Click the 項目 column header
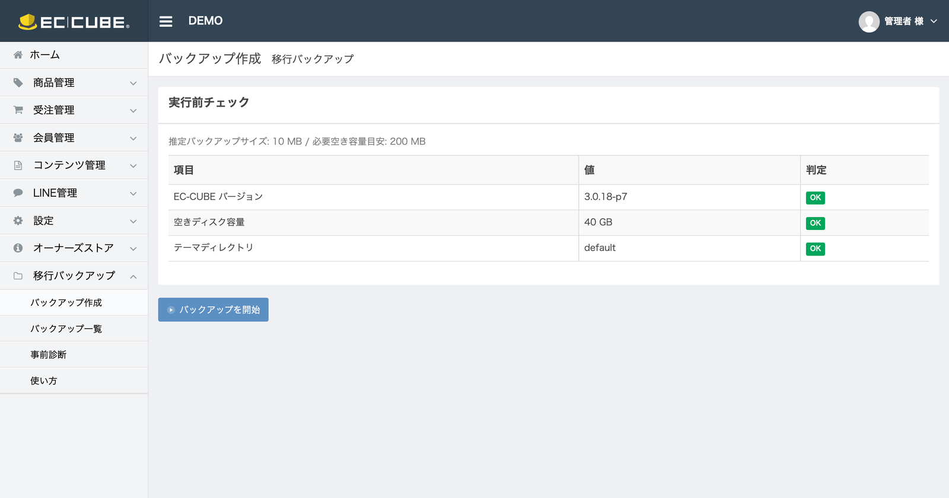The image size is (949, 498). (184, 170)
